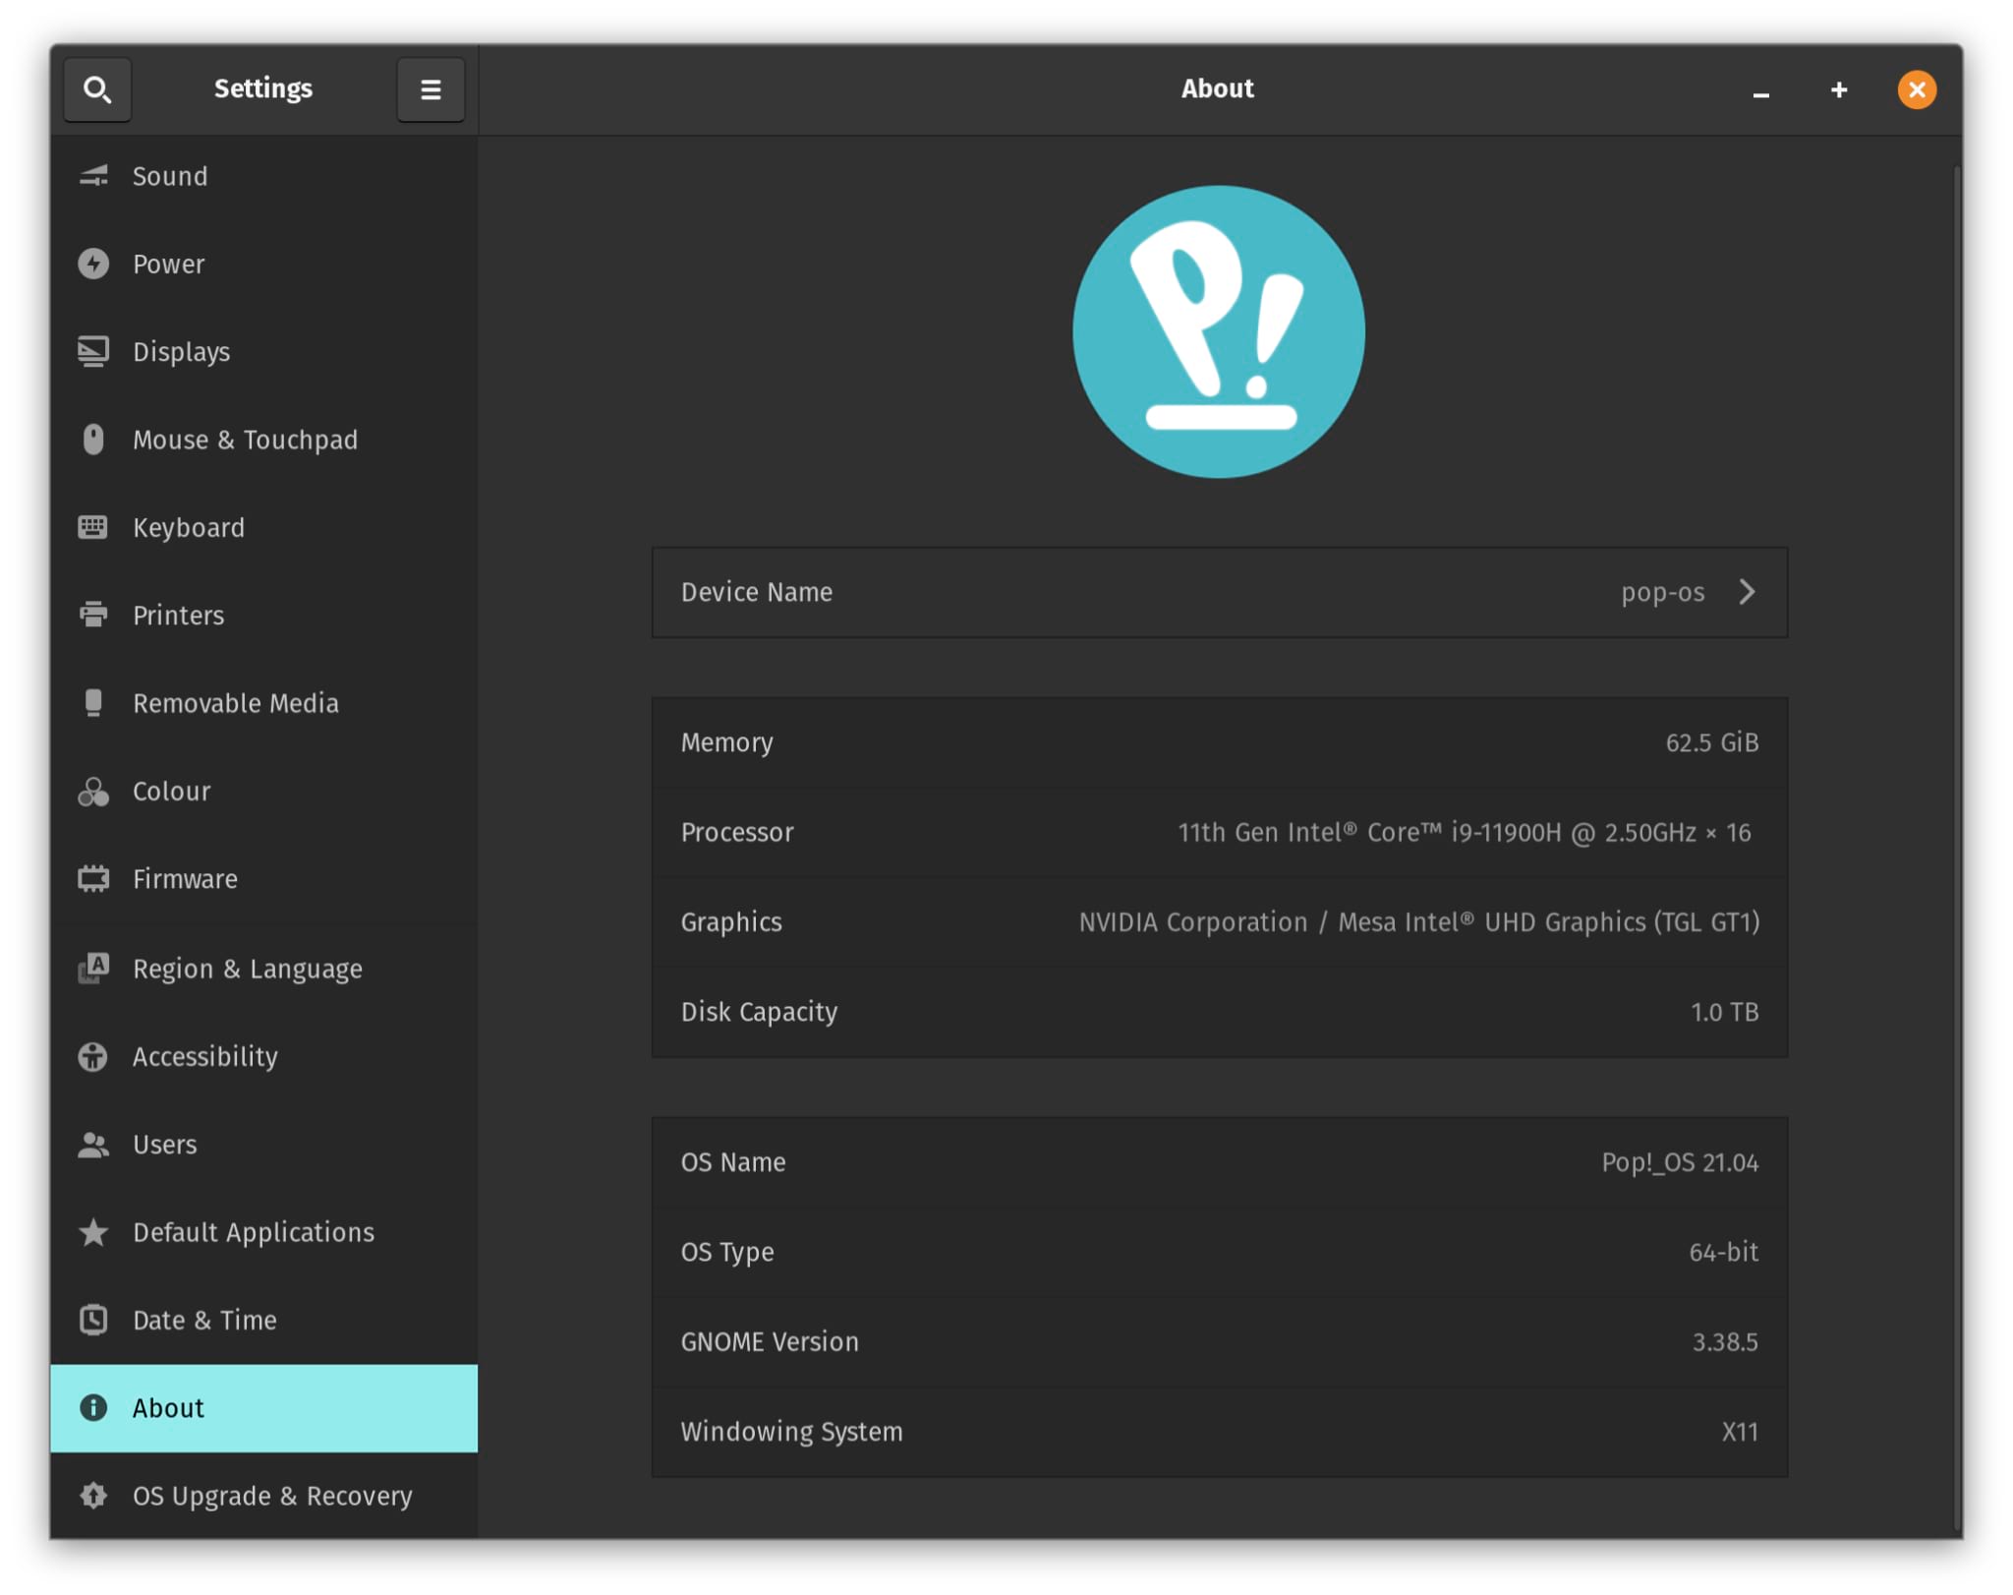Open Date & Time settings
The image size is (2013, 1595).
point(263,1319)
